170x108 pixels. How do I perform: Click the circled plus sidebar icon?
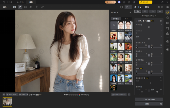point(167,50)
